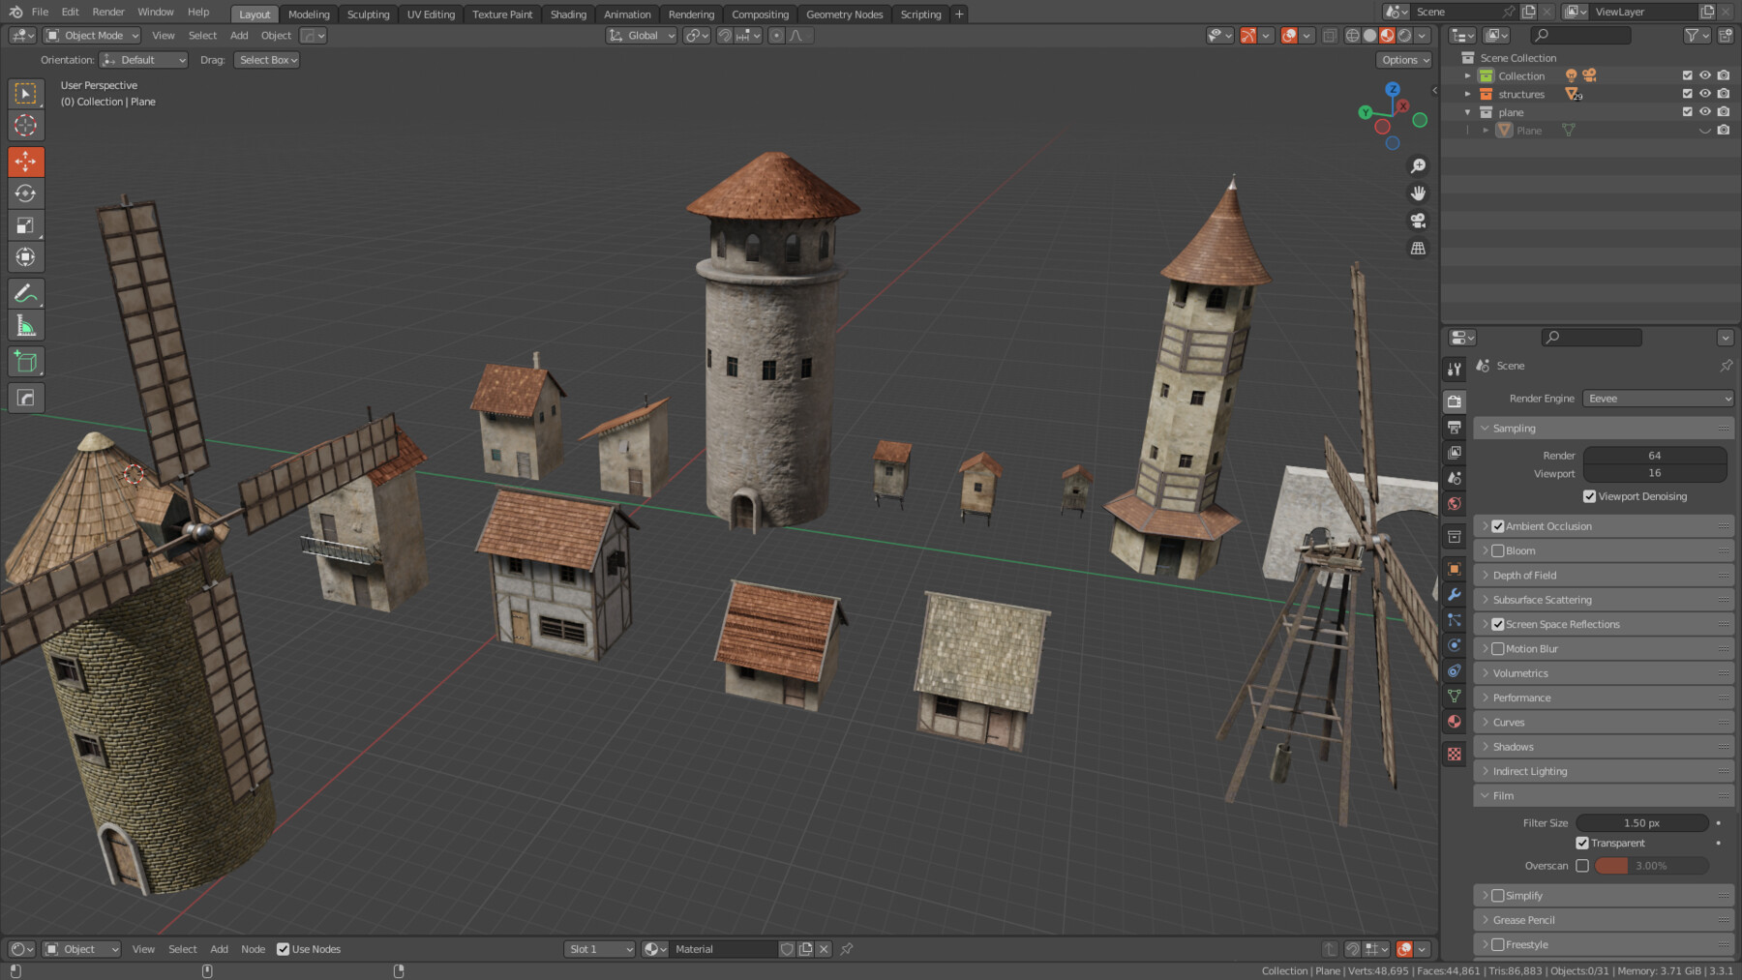This screenshot has height=980, width=1742.
Task: Enable Use Nodes in the shader editor
Action: [x=284, y=949]
